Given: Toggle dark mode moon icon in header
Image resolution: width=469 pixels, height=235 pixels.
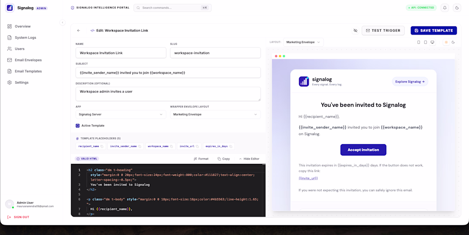Looking at the screenshot, I should tap(457, 8).
